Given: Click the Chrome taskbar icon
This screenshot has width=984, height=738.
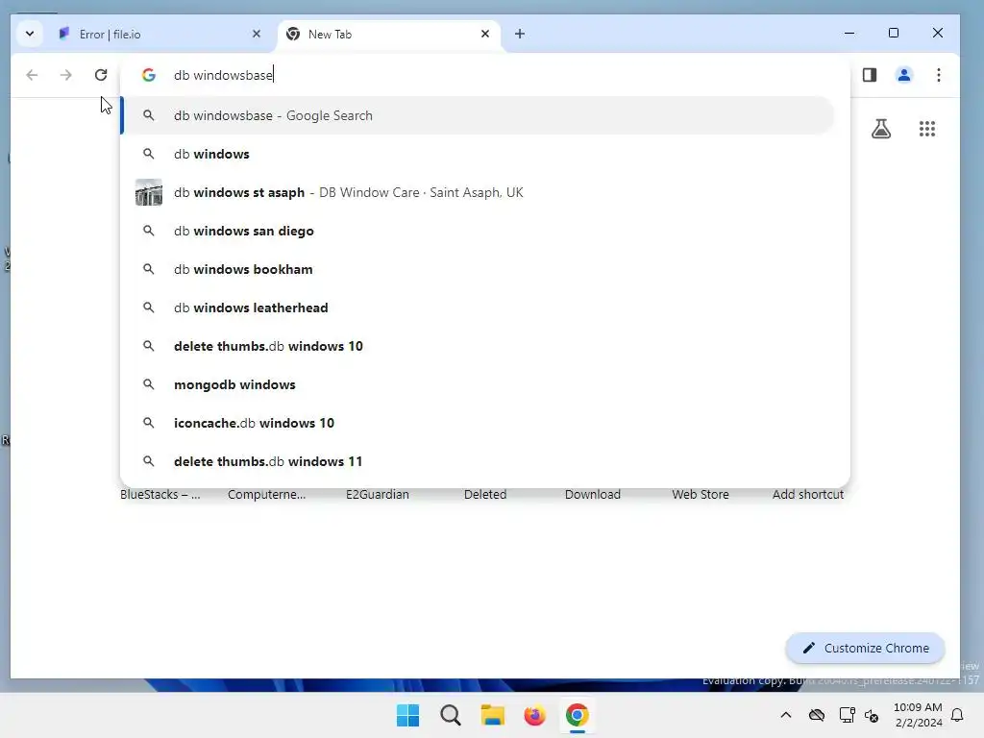Looking at the screenshot, I should (x=578, y=715).
